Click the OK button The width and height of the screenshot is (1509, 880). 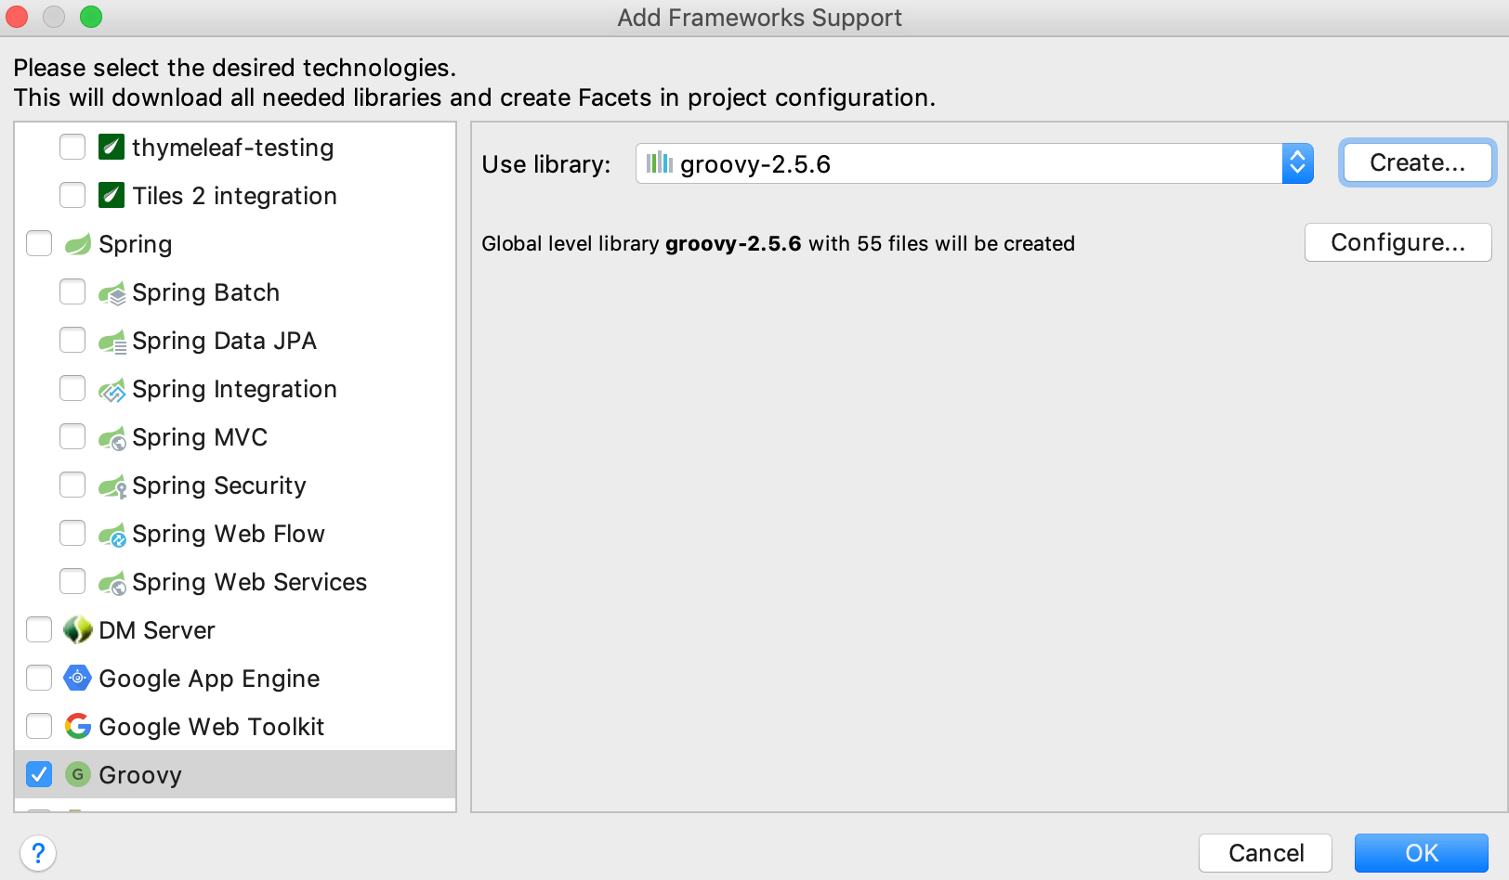pyautogui.click(x=1420, y=852)
